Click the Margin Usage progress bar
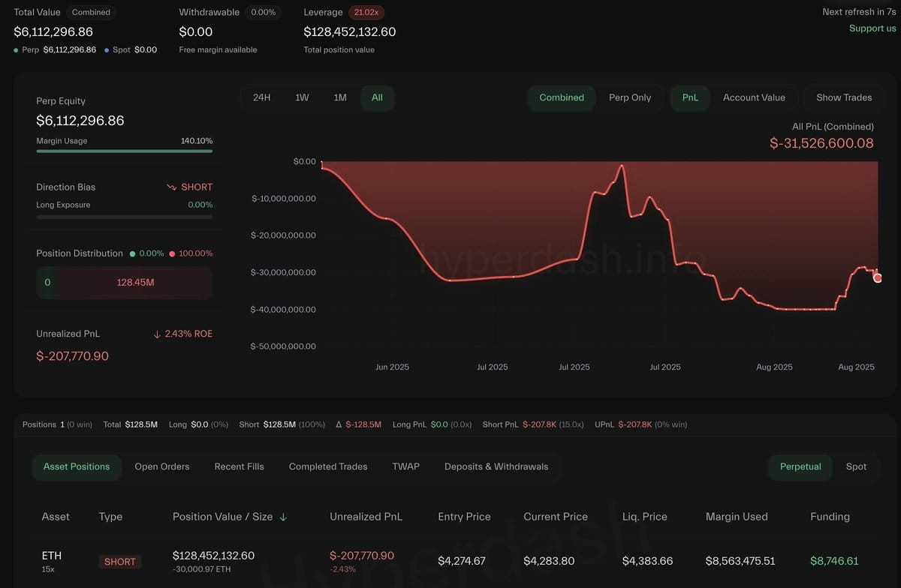The width and height of the screenshot is (901, 588). (x=124, y=151)
